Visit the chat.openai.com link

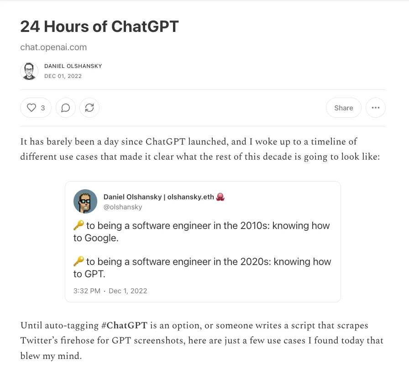point(53,47)
